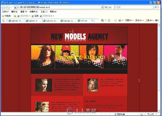Viewport: 162px width, 116px height.
Task: Open the 安全 (Safety) command menu
Action: 139,20
